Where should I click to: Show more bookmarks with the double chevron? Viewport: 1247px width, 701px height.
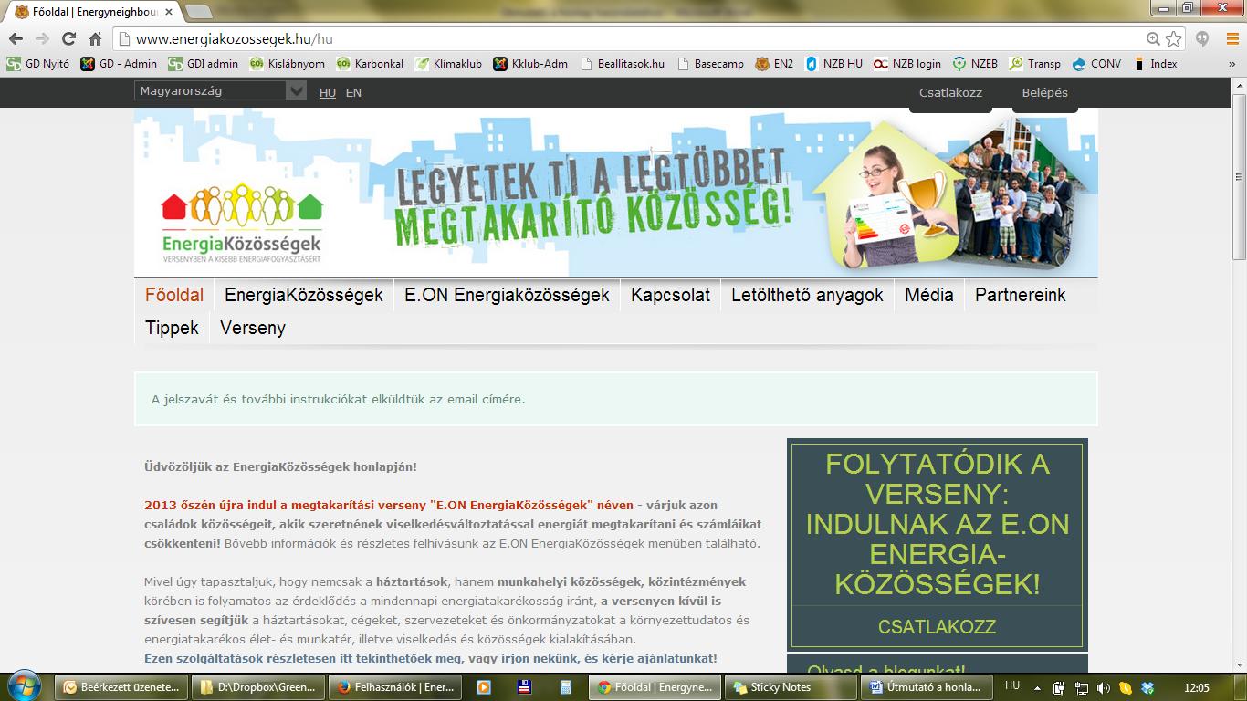[x=1232, y=64]
